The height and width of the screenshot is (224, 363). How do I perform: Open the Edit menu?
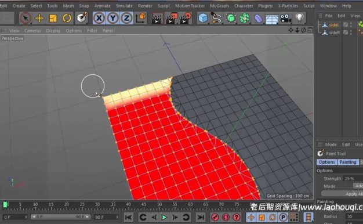tap(3, 6)
